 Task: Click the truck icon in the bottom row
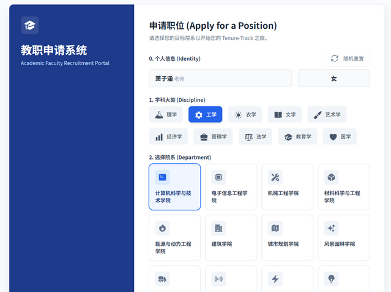tap(162, 279)
